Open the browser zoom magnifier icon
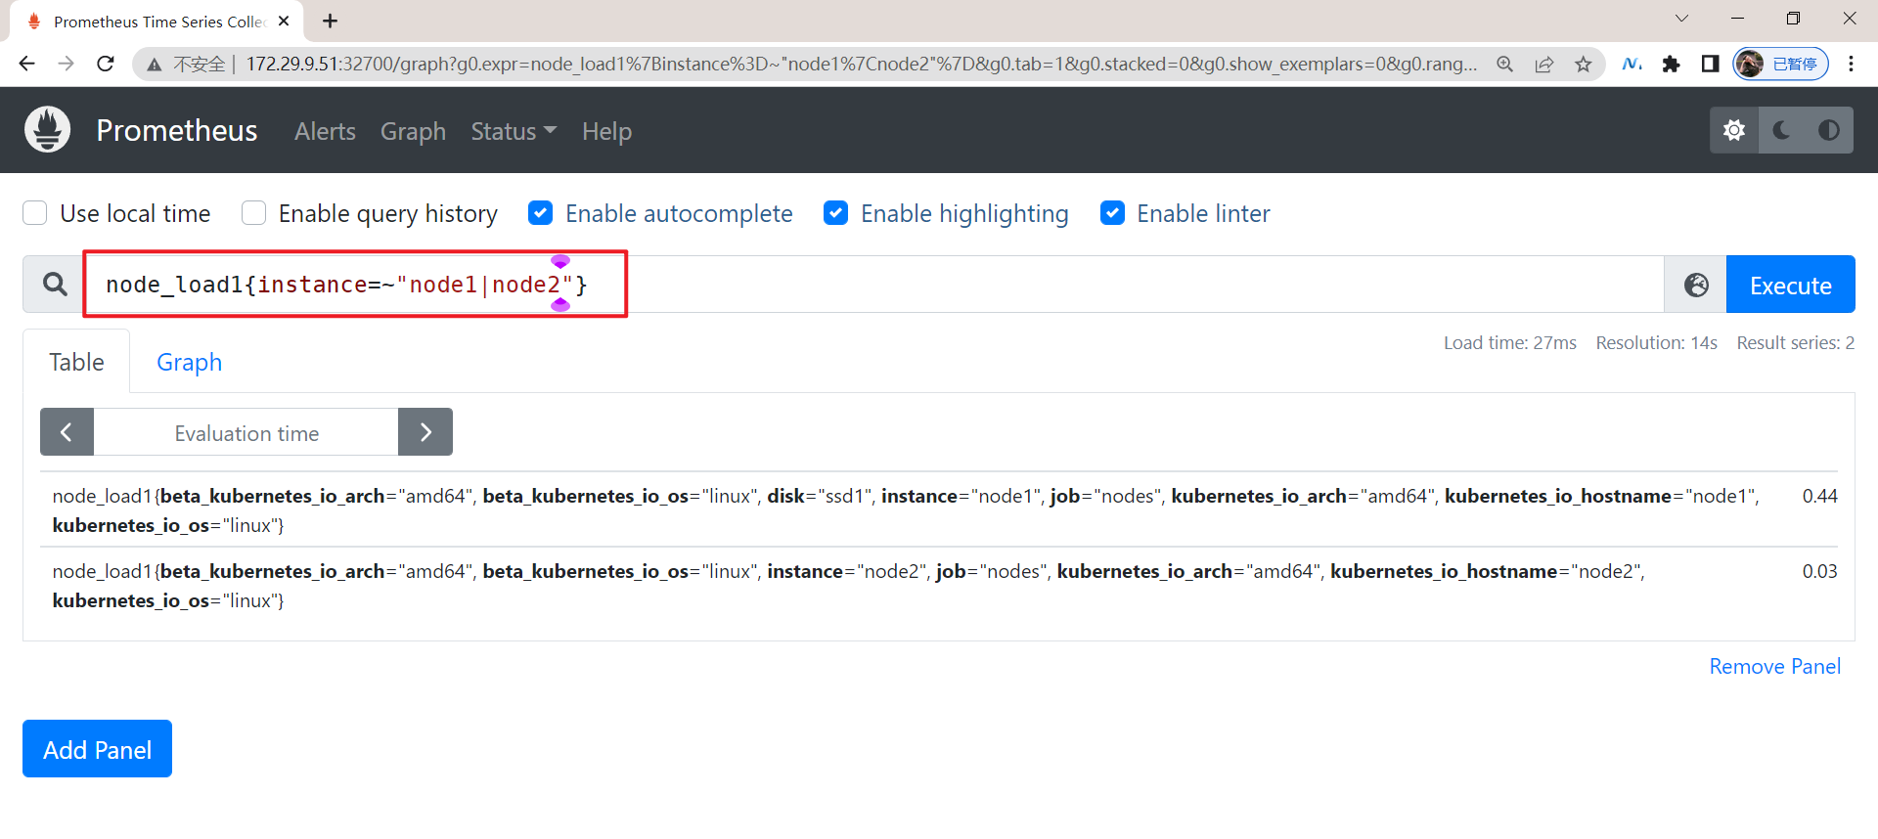Screen dimensions: 1878x839 (x=1504, y=64)
